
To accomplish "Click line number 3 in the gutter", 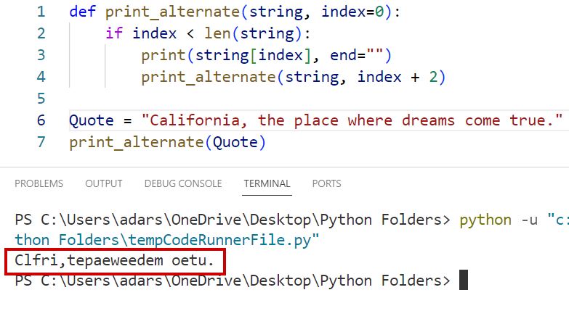I will pos(41,55).
